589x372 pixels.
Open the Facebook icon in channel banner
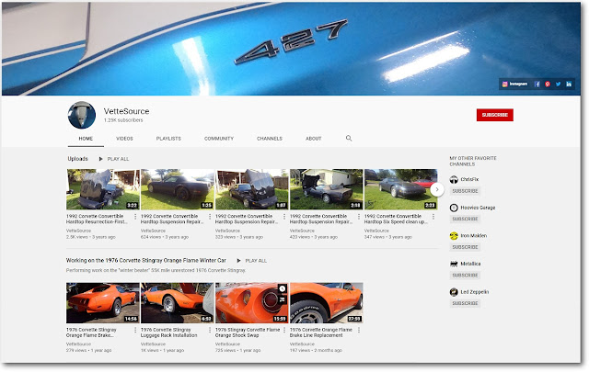pyautogui.click(x=537, y=84)
